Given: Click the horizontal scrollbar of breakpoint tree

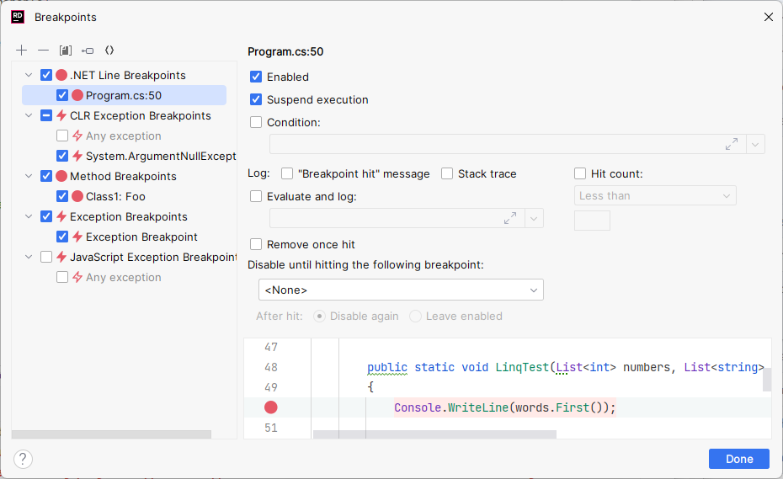Looking at the screenshot, I should [111, 434].
